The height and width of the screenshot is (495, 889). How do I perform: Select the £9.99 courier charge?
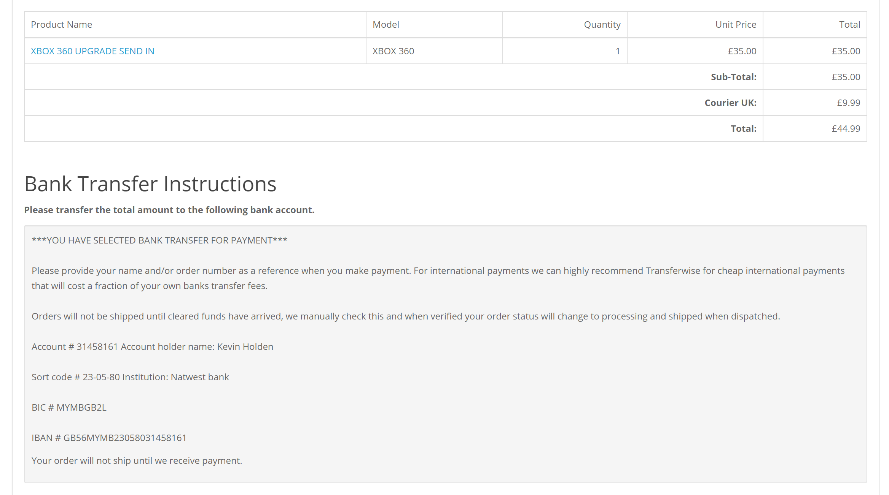point(848,103)
